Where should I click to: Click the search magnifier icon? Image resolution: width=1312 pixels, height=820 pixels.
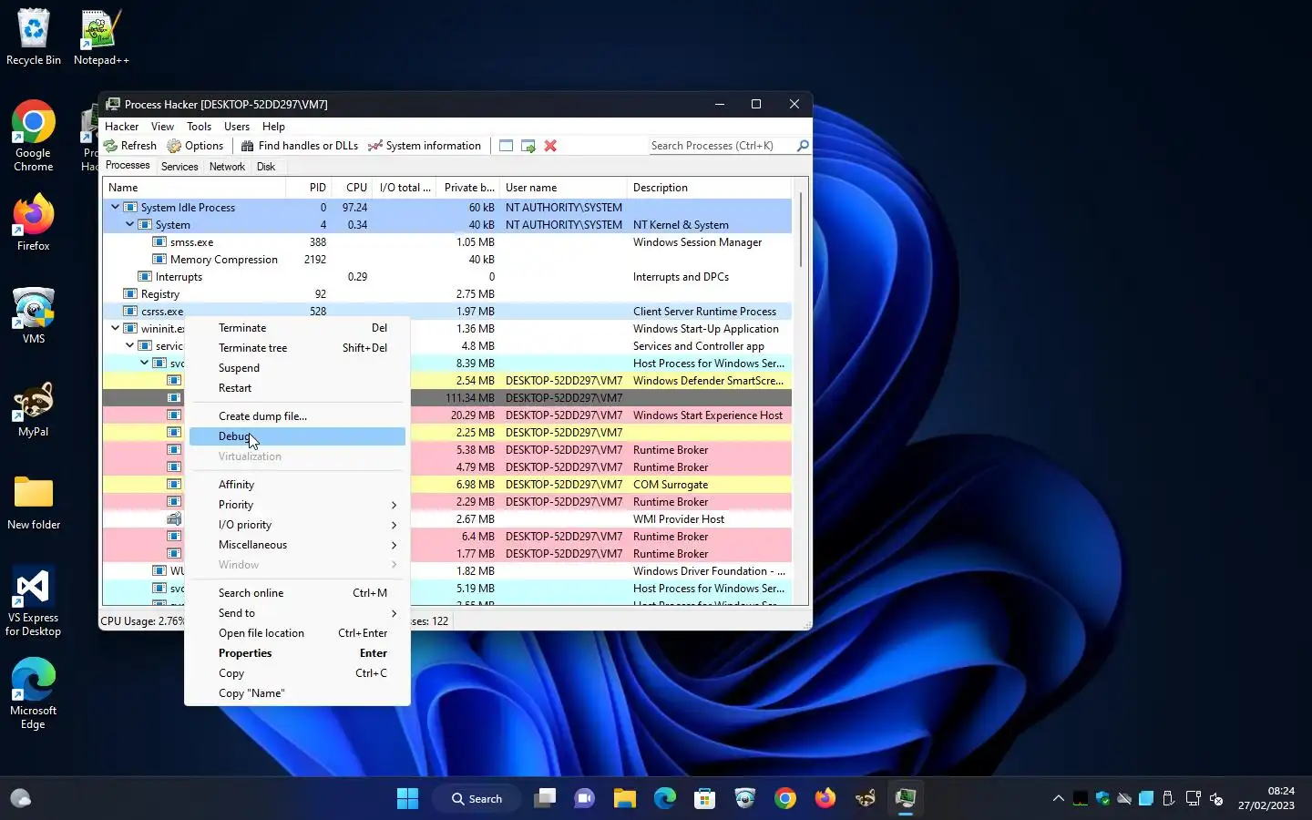[803, 146]
